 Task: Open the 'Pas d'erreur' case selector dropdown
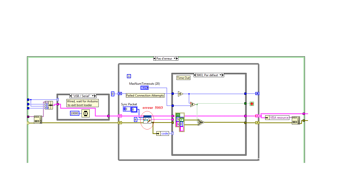click(x=174, y=59)
